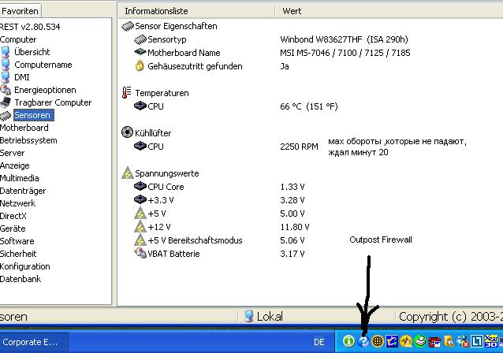Image resolution: width=503 pixels, height=353 pixels.
Task: Open the Konfiguration tree node
Action: [25, 266]
